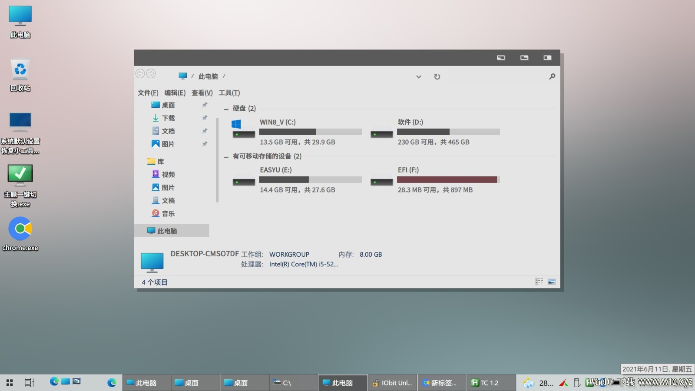Open the Recycle Bin desktop icon
Screen dimensions: 695x391
(20, 75)
